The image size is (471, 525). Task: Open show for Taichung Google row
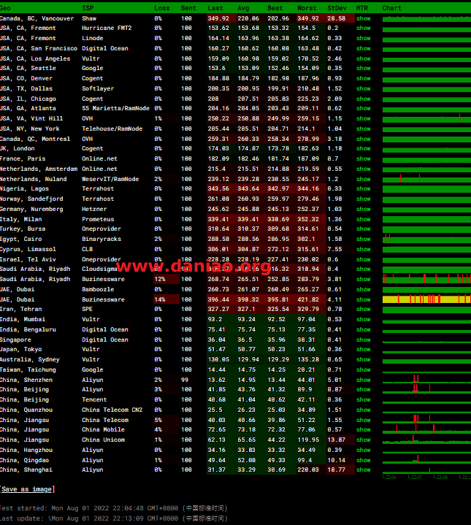[x=363, y=370]
